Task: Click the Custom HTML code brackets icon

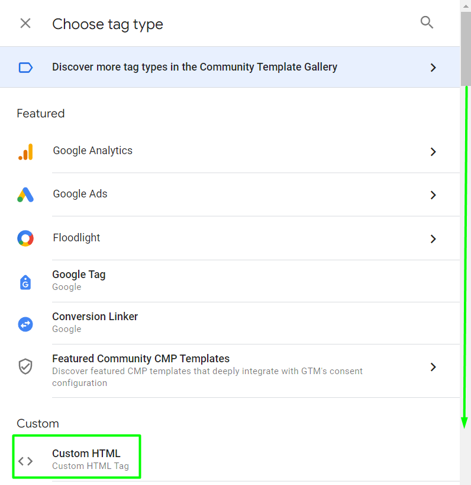Action: coord(25,461)
